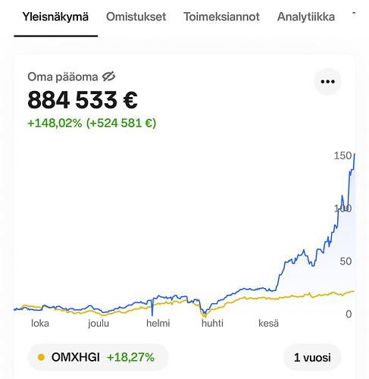Toggle the hidden-eye icon beside Oma pääoma
The image size is (369, 379).
(108, 77)
